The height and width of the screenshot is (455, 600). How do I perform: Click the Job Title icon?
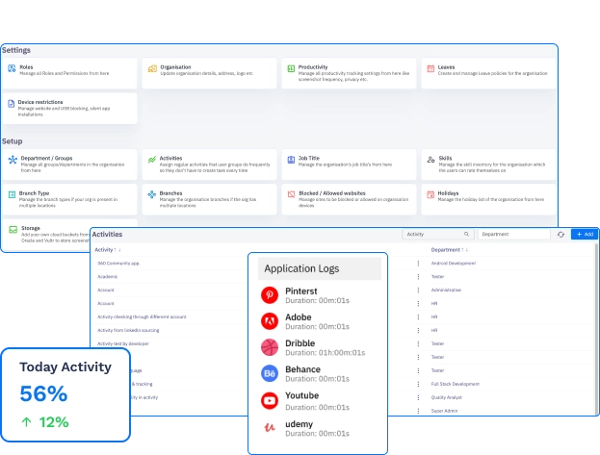point(290,159)
